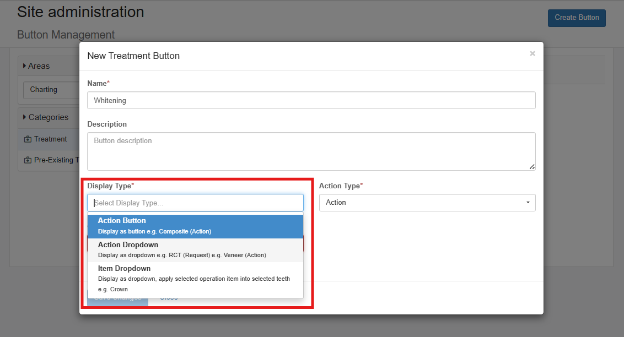Click the medkit icon beside Treatment

pyautogui.click(x=28, y=139)
